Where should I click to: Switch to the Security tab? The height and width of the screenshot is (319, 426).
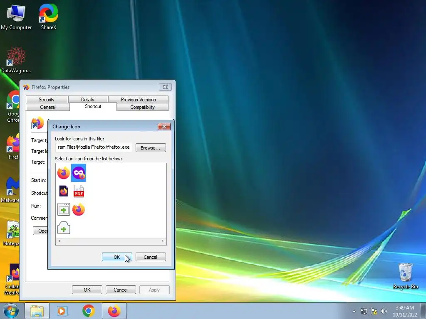tap(47, 100)
